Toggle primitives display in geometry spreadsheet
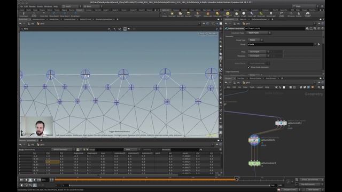The width and height of the screenshot is (342, 192). pyautogui.click(x=84, y=149)
